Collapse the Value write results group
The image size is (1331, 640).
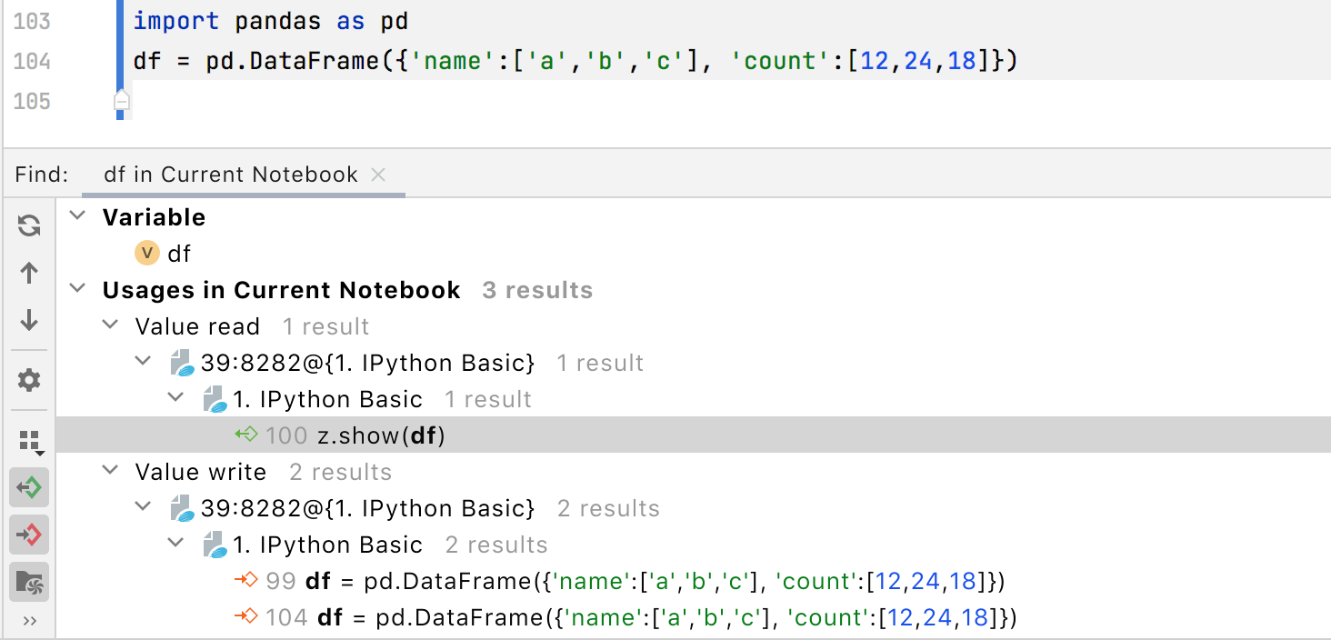click(110, 472)
